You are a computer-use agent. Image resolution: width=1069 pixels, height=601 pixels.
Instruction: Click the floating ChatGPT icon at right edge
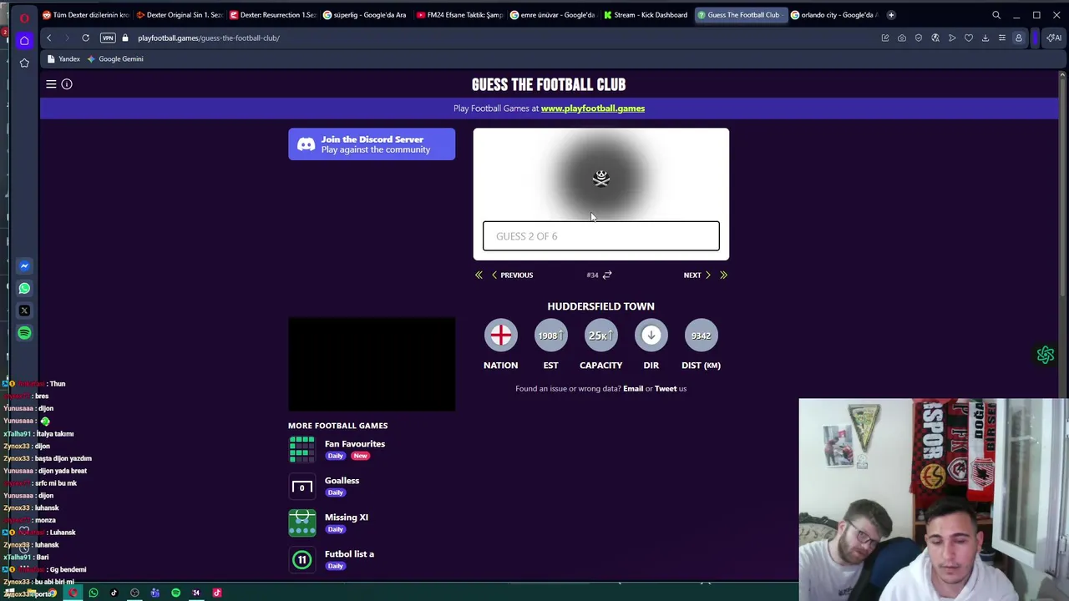1046,356
